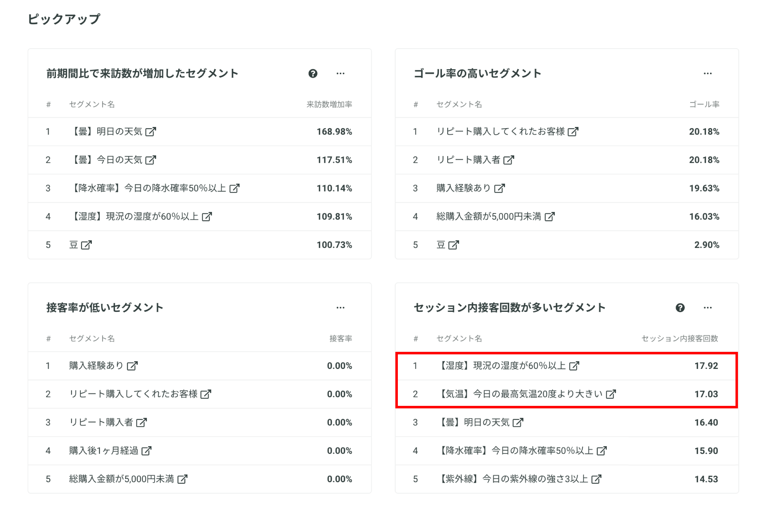The image size is (769, 512).
Task: Click the 117.51% visit increase value
Action: [x=334, y=160]
